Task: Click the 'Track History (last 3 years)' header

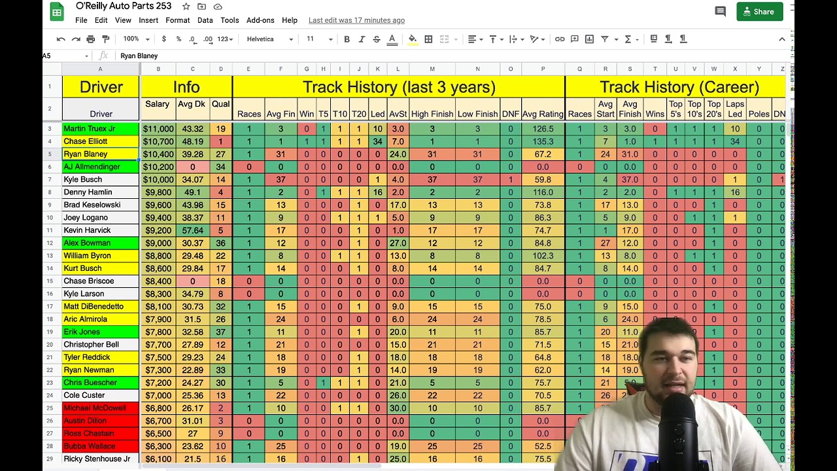Action: click(399, 87)
